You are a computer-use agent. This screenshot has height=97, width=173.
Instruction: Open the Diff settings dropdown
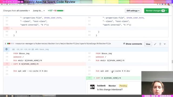point(133,11)
